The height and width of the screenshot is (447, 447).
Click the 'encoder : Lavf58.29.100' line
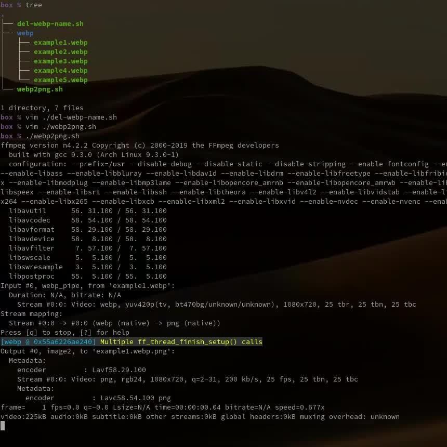pos(81,370)
